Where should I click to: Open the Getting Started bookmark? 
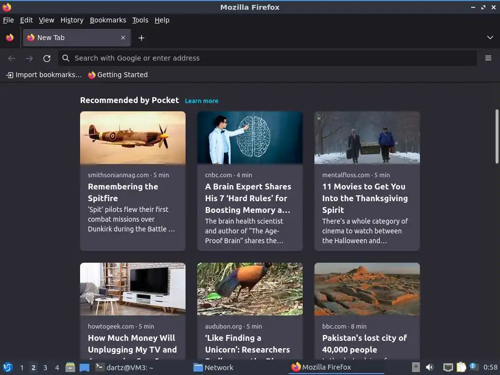[x=118, y=75]
